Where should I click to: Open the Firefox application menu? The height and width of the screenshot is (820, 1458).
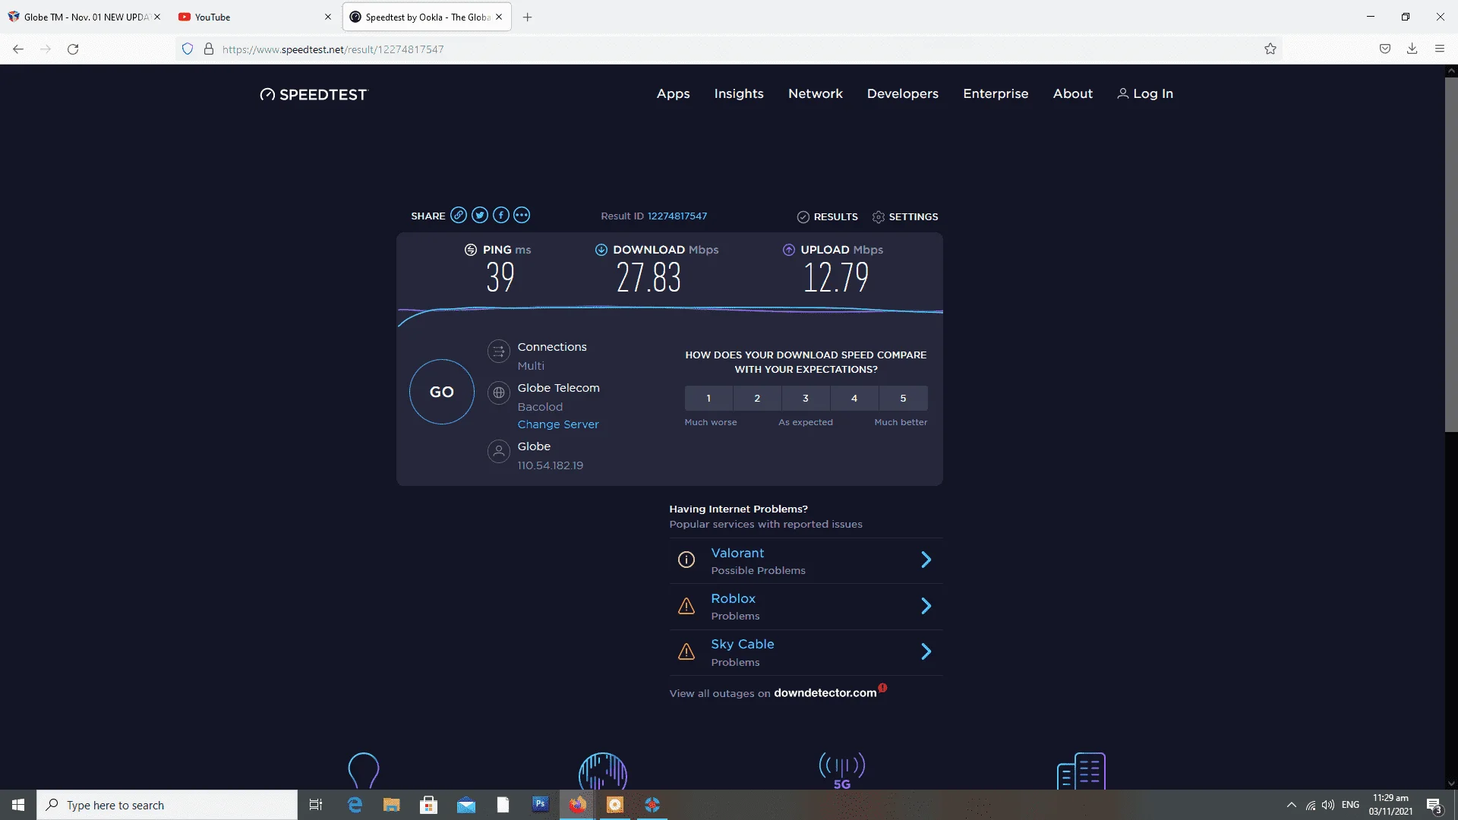click(x=1440, y=49)
